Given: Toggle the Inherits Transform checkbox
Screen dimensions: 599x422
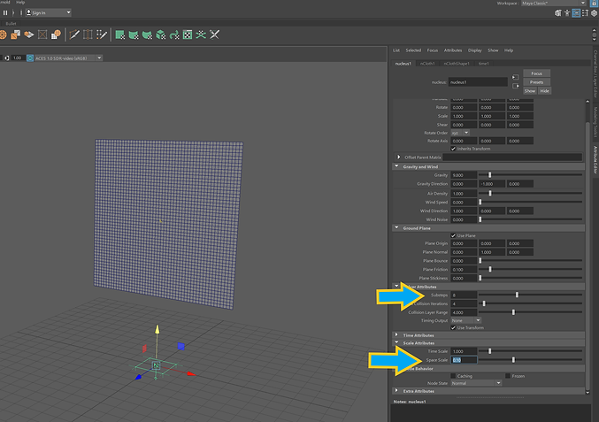Looking at the screenshot, I should pyautogui.click(x=453, y=149).
